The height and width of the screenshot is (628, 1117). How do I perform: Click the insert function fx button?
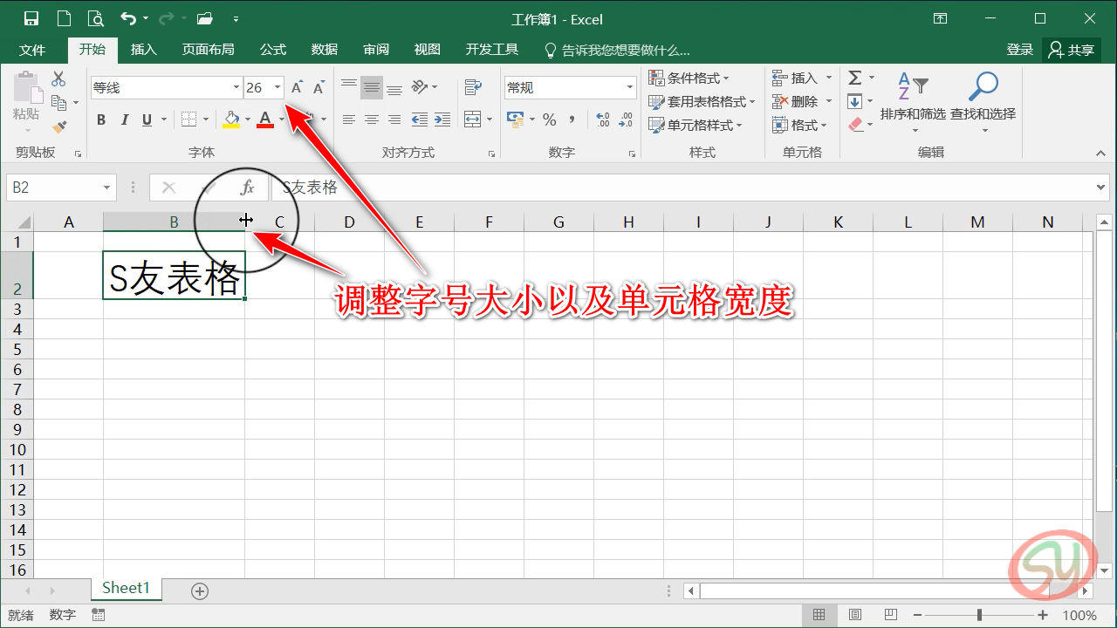coord(247,188)
